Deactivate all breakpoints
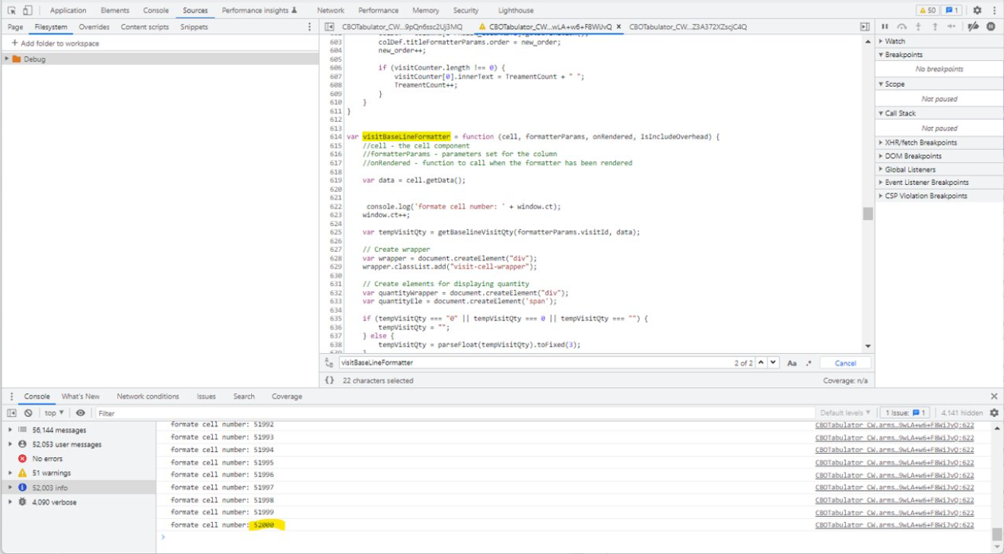The width and height of the screenshot is (1004, 554). tap(973, 25)
